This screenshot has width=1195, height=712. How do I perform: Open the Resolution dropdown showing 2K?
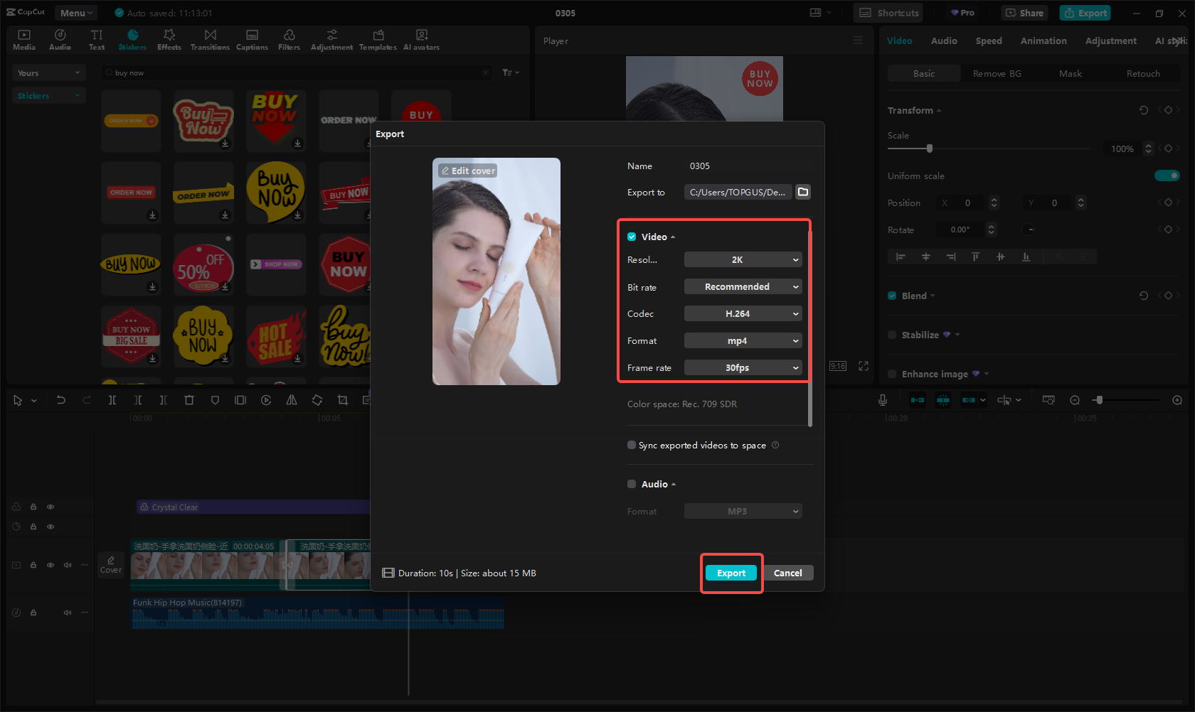pyautogui.click(x=743, y=259)
